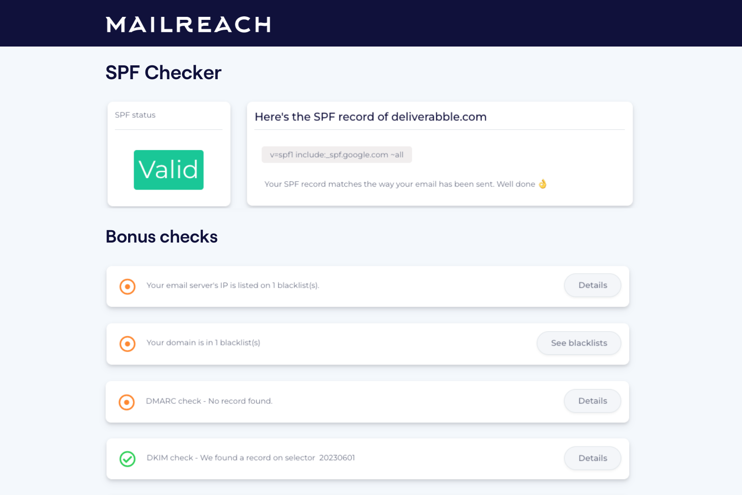This screenshot has width=742, height=495.
Task: Select the SPF record value text box
Action: (x=336, y=154)
